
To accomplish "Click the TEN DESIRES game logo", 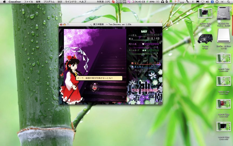I will [x=145, y=90].
